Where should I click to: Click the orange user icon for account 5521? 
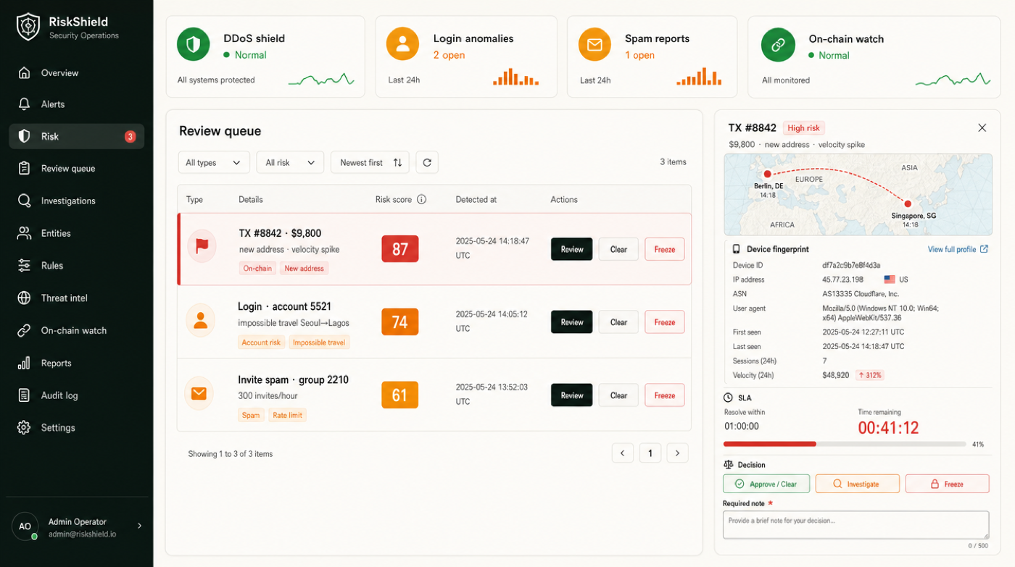pos(201,320)
